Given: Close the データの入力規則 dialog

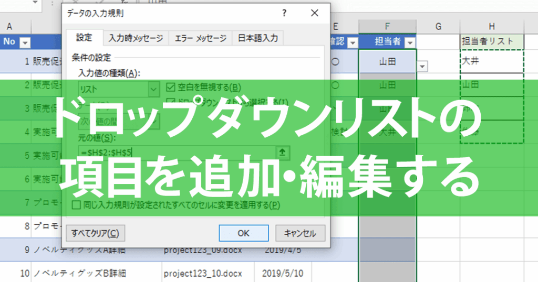Looking at the screenshot, I should tap(314, 13).
